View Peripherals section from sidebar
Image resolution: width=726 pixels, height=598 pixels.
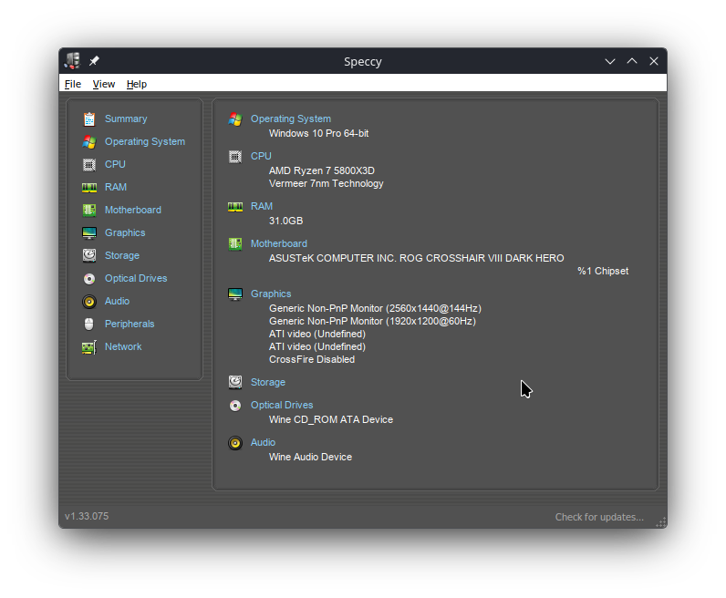130,324
